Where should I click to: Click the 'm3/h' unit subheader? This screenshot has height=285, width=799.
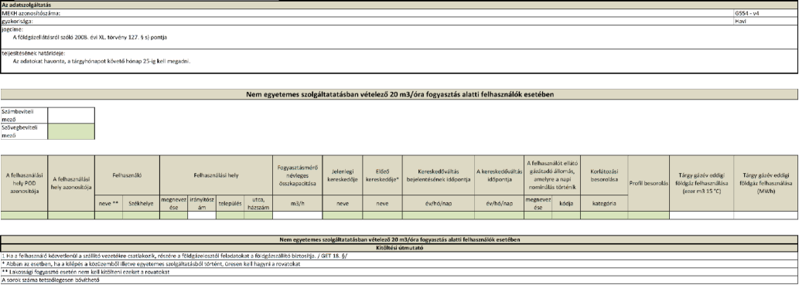click(298, 203)
